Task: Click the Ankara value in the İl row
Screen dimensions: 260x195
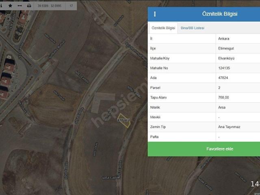Action: (x=223, y=39)
